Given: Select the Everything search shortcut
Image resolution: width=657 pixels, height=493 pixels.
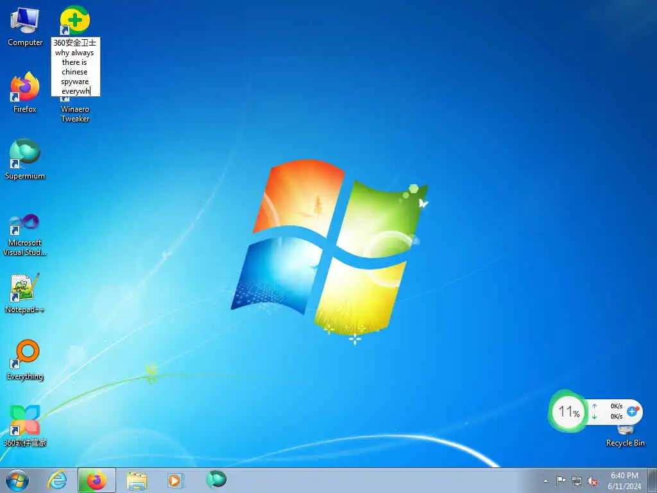Looking at the screenshot, I should tap(25, 359).
